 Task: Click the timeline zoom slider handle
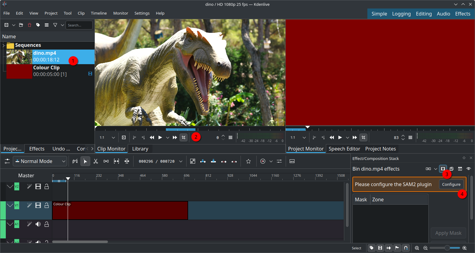pyautogui.click(x=447, y=248)
